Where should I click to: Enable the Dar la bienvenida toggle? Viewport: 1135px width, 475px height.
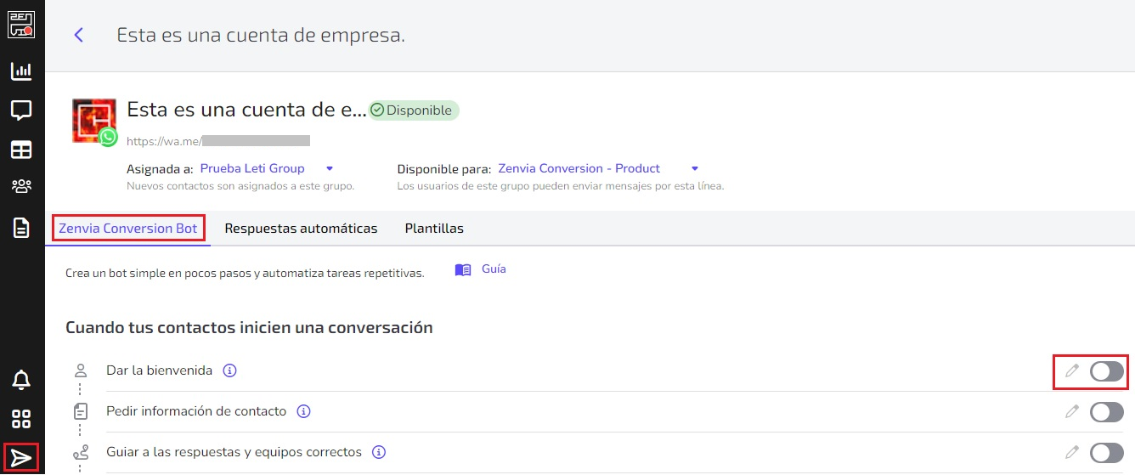1107,371
